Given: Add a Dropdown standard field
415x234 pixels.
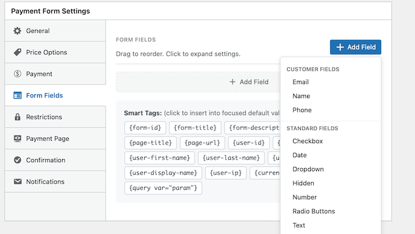Looking at the screenshot, I should (308, 169).
